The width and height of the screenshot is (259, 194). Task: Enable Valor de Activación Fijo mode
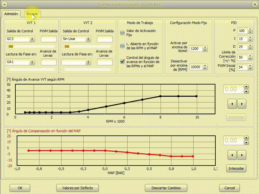point(122,33)
